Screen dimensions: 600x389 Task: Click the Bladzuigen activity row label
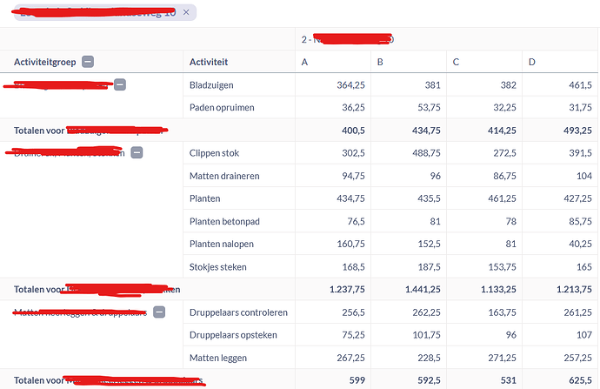[x=210, y=85]
